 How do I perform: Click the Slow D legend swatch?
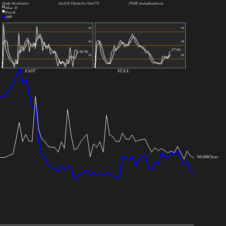[4, 7]
